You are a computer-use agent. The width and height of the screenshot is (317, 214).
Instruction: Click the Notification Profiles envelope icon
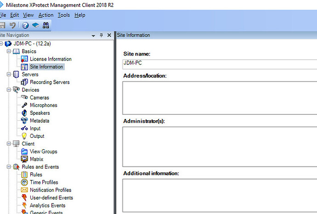tap(24, 190)
